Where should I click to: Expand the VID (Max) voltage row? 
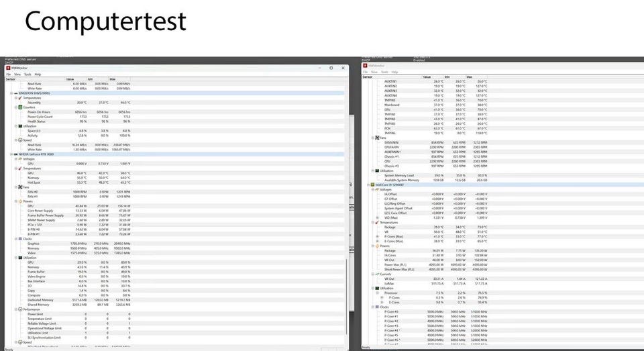377,218
